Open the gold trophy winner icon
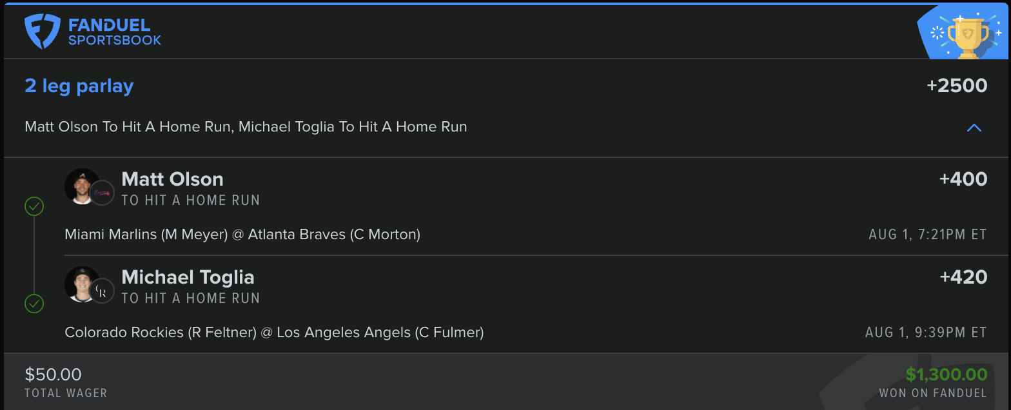Screen dimensions: 1011x410 [x=965, y=35]
